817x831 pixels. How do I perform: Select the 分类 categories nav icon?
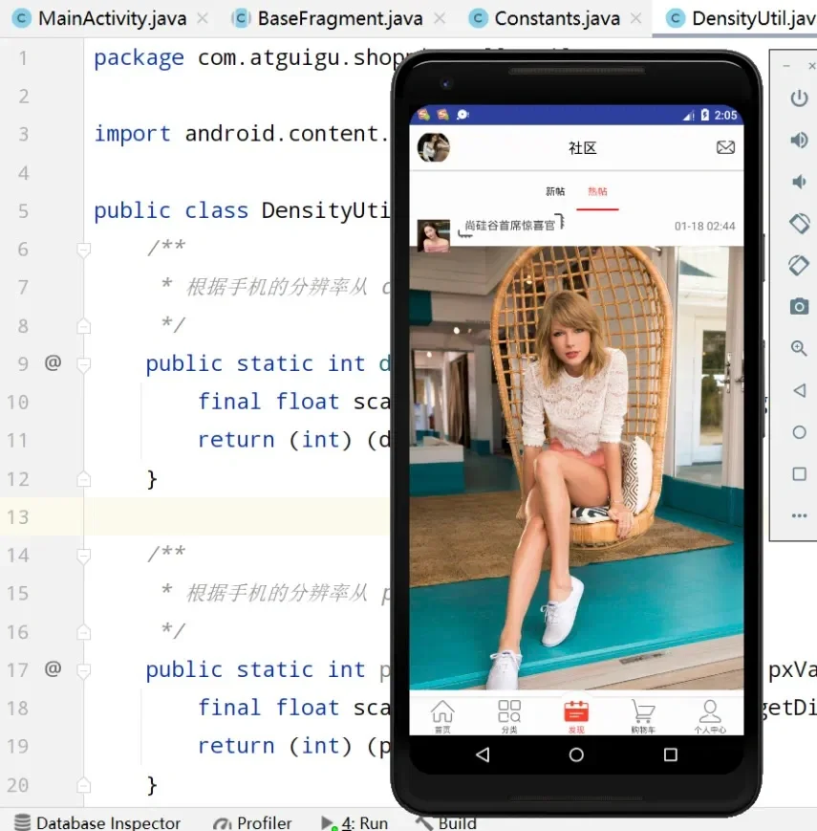point(508,714)
